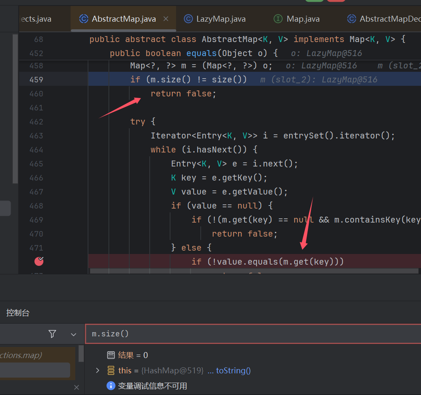This screenshot has width=421, height=395.
Task: Click the class icon on AbstractMap.java tab
Action: pos(84,19)
